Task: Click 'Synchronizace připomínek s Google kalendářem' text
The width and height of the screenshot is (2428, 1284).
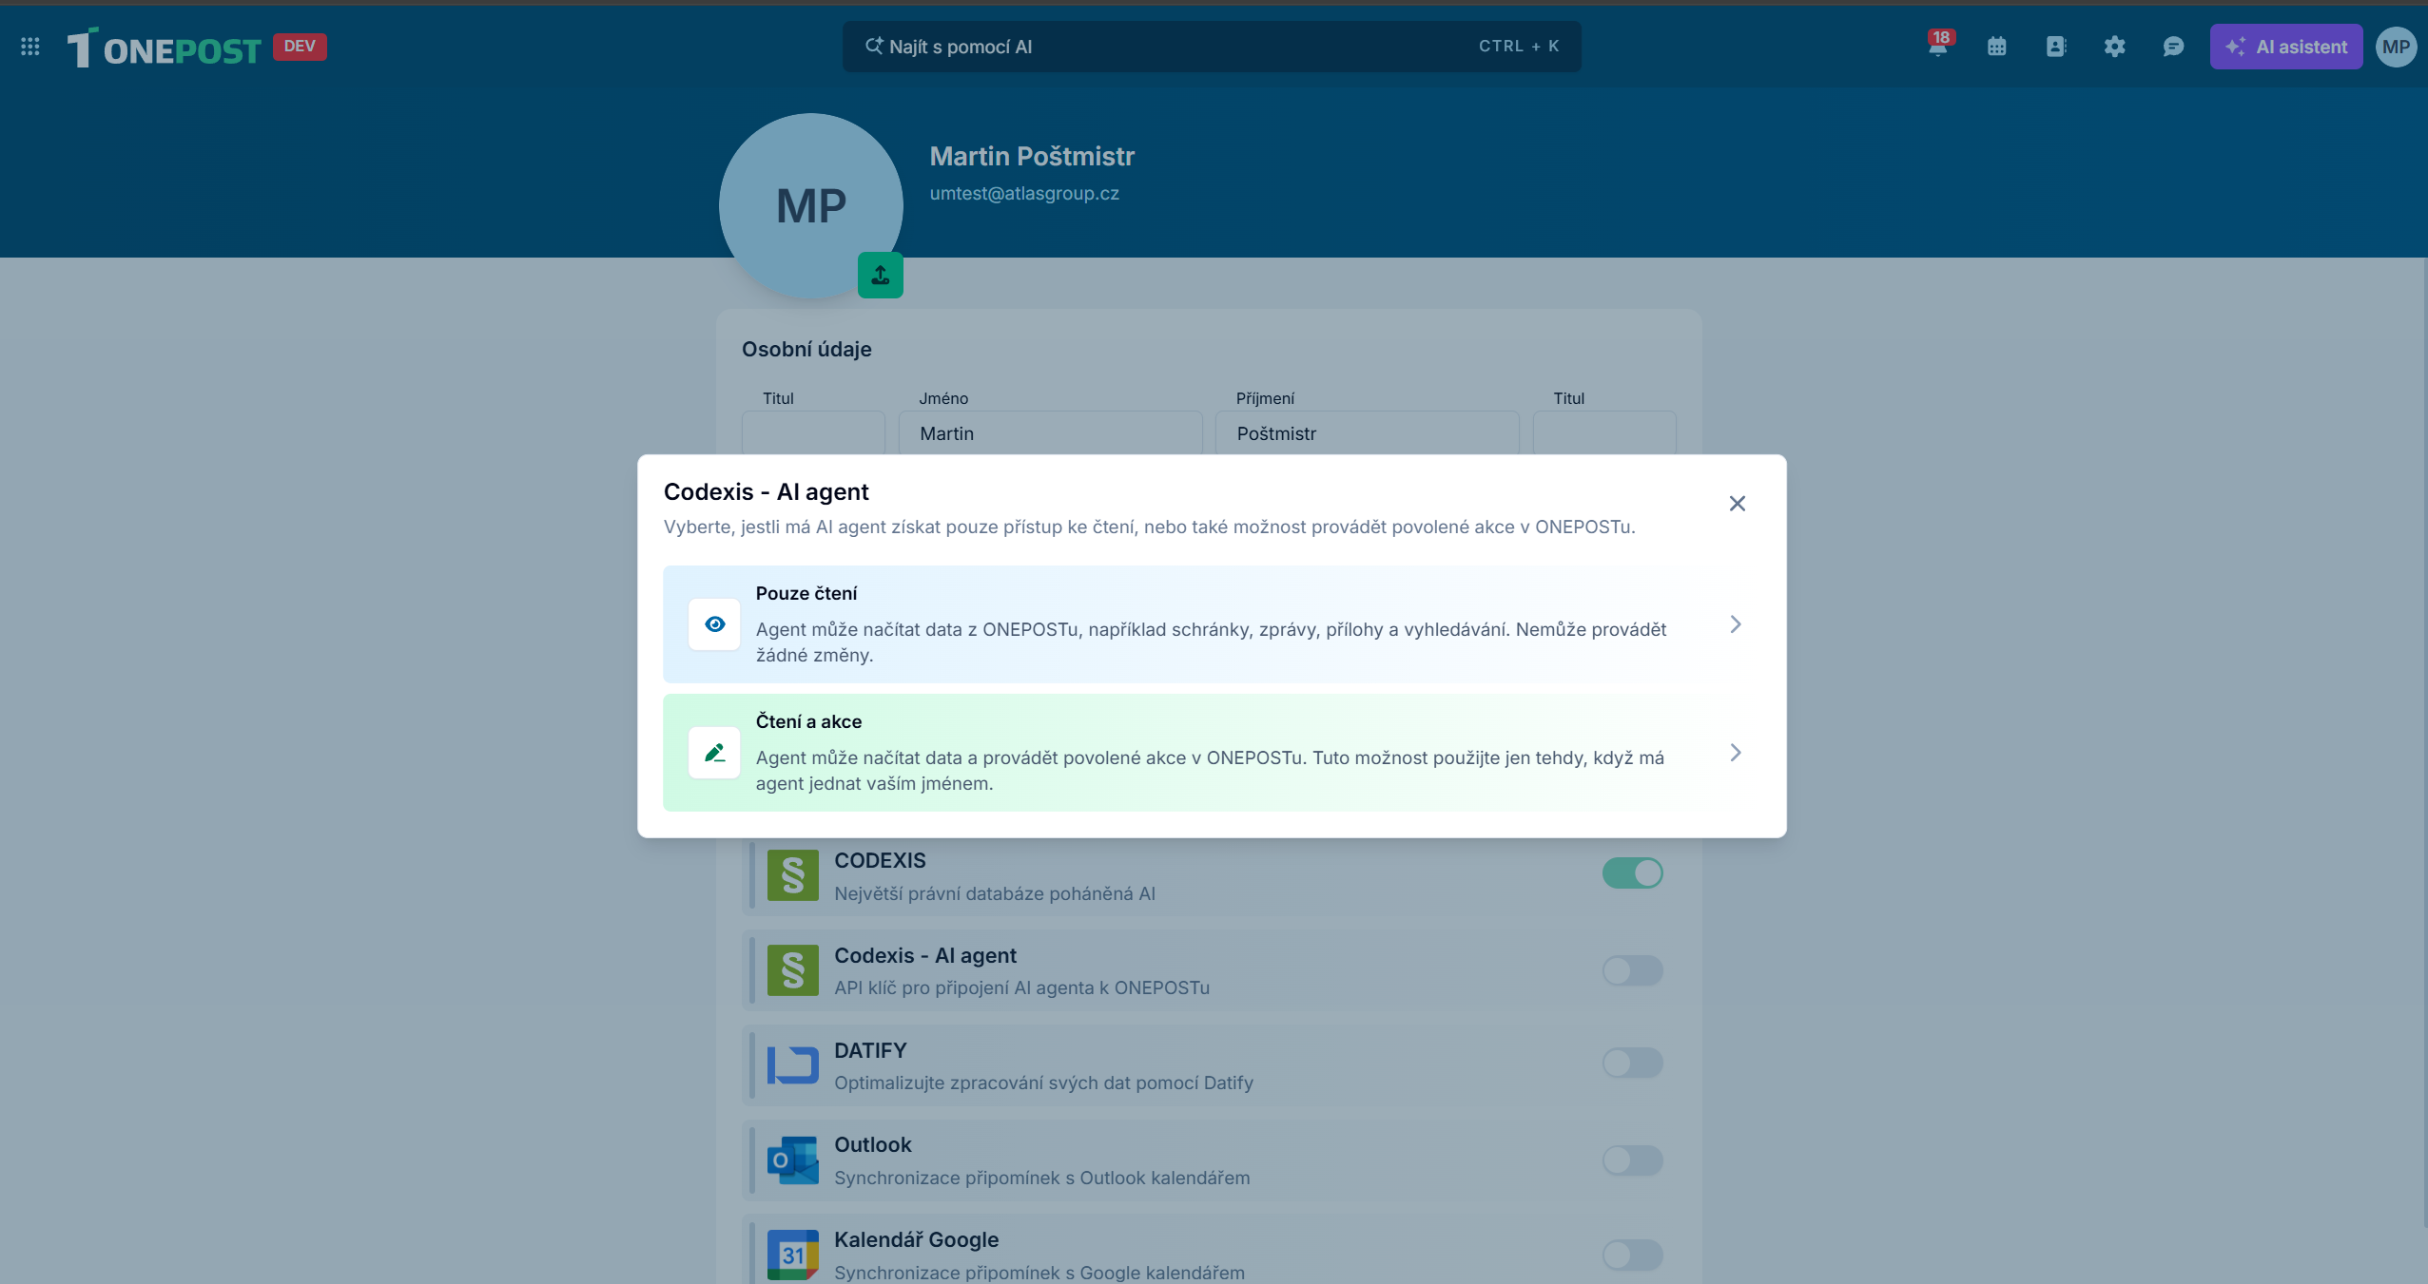Action: [x=1039, y=1274]
